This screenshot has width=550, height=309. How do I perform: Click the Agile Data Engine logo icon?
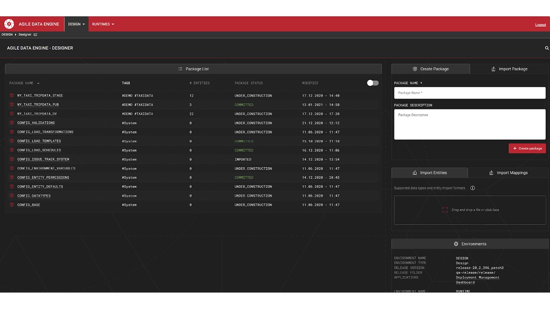[x=9, y=24]
